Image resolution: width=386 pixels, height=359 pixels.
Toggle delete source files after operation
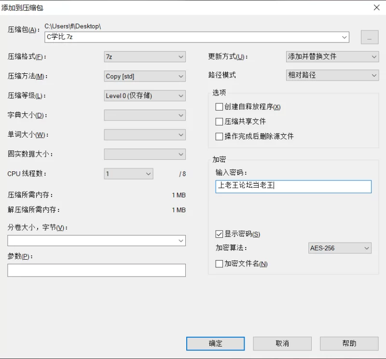pyautogui.click(x=219, y=137)
